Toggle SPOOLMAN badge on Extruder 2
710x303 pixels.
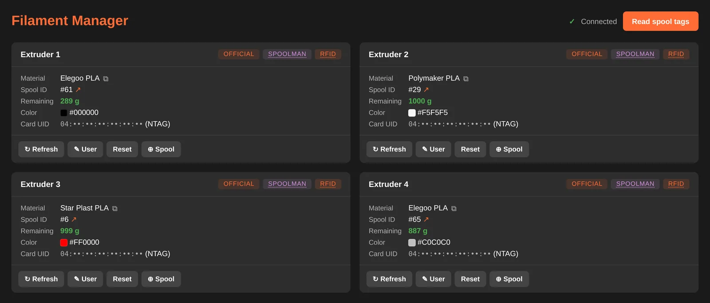(635, 54)
